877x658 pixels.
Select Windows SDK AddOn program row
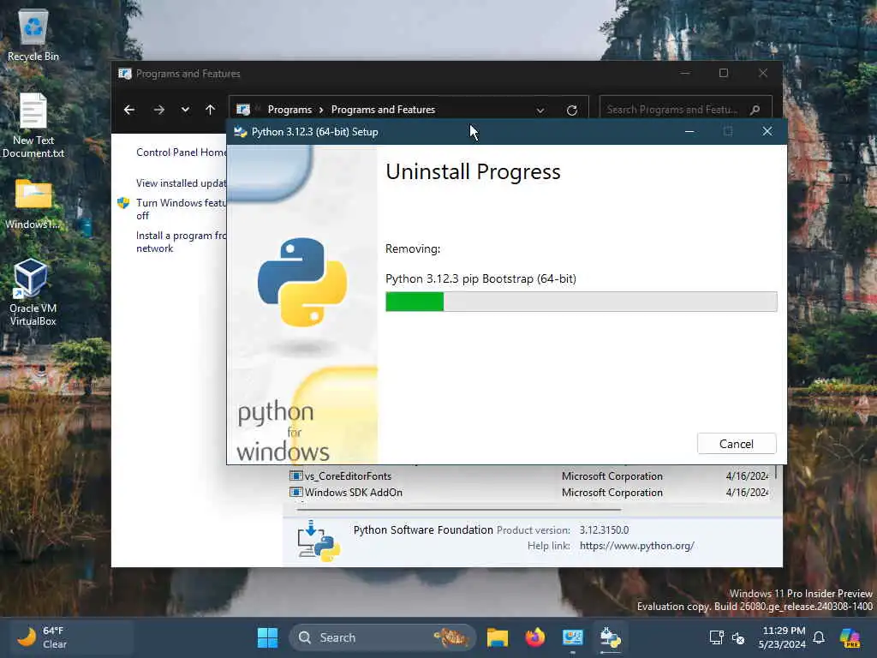pos(528,493)
